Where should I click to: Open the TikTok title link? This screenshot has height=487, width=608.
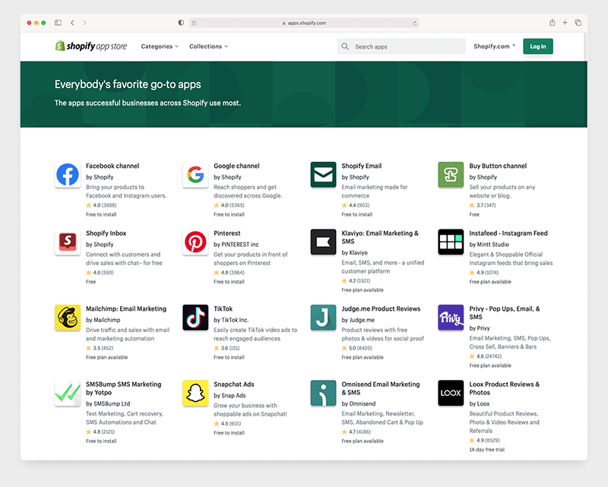pos(223,309)
